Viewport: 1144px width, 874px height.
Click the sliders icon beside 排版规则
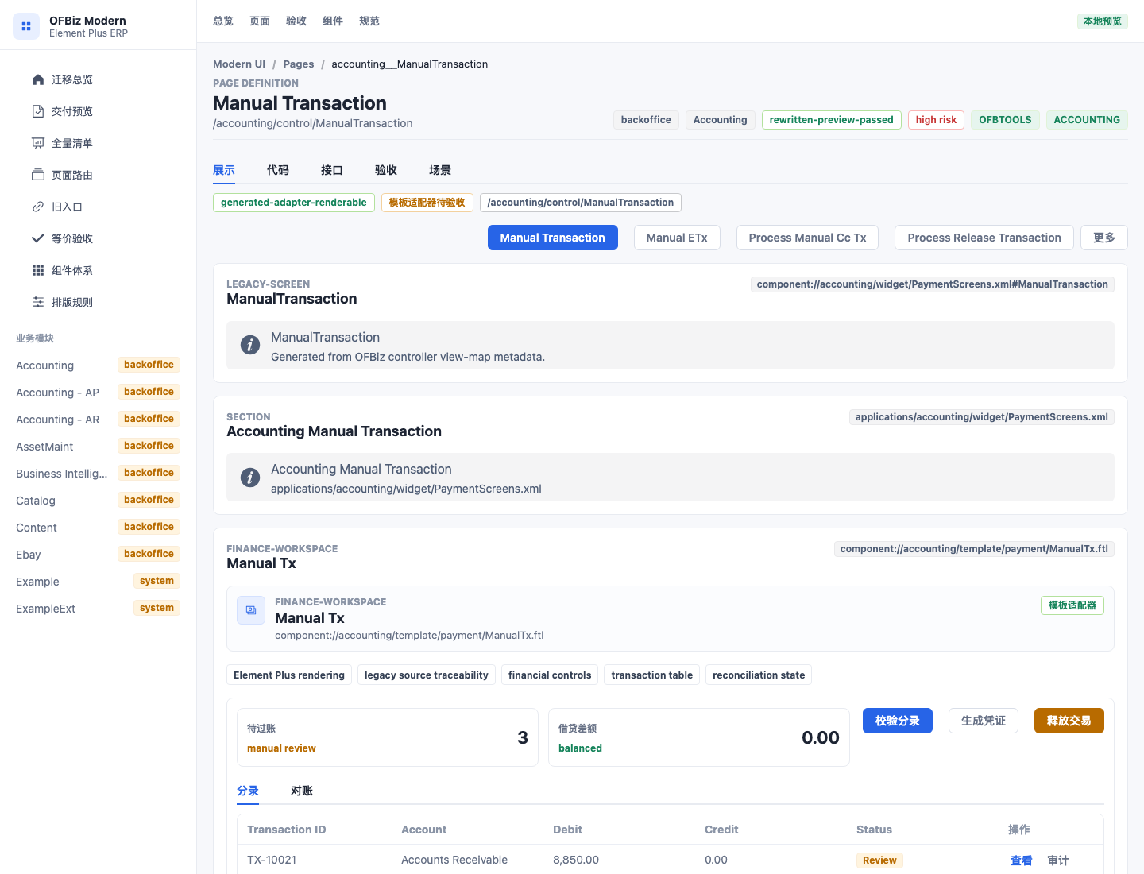[x=38, y=302]
